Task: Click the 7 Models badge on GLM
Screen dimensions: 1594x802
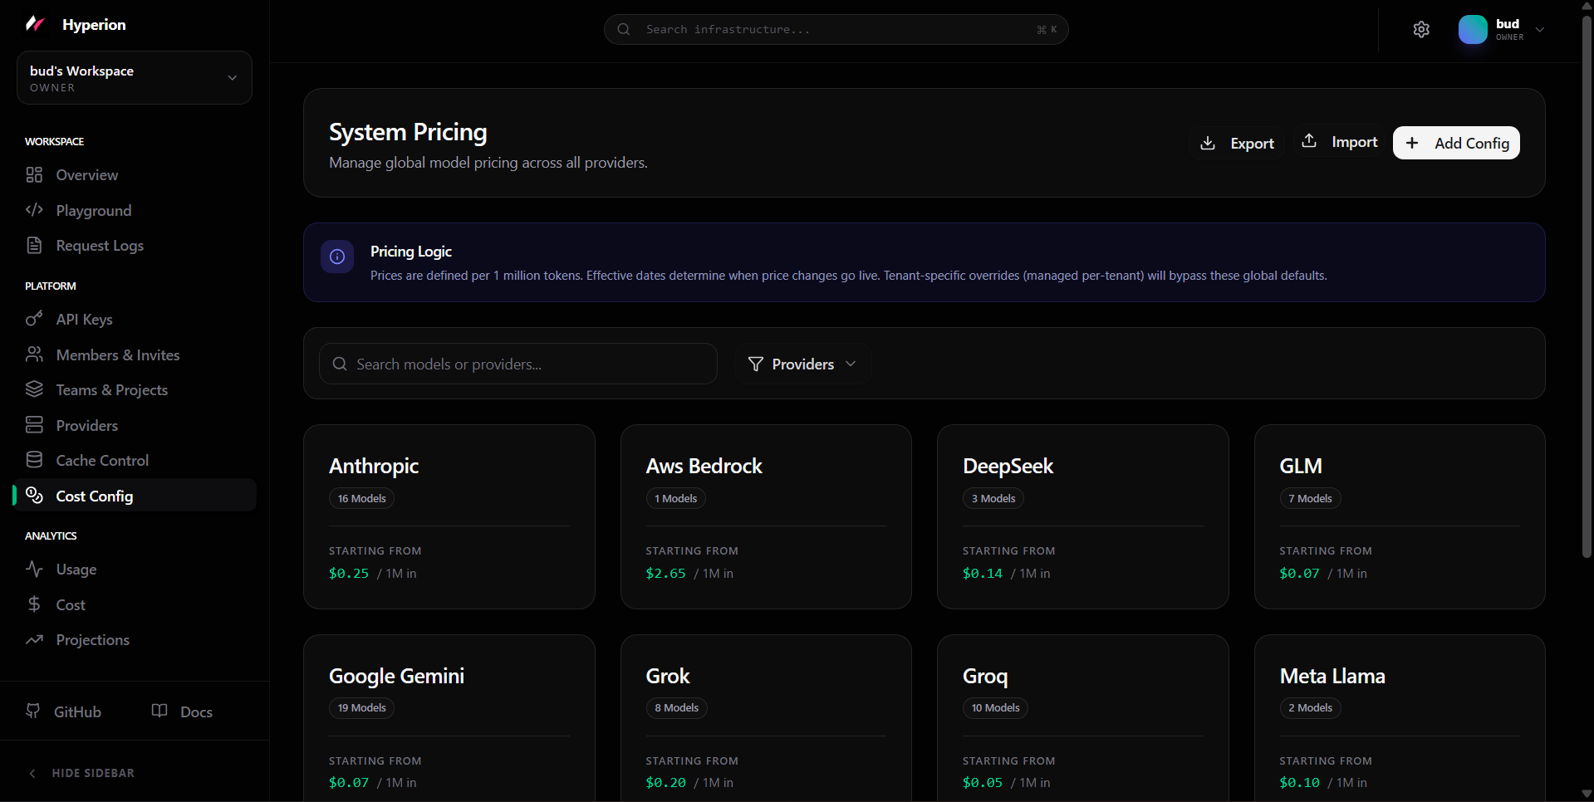Action: point(1310,498)
